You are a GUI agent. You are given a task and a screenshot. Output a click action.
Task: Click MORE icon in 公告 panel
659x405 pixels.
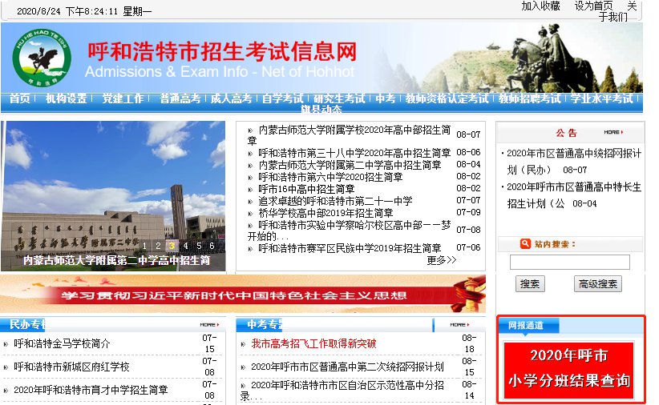pos(613,132)
